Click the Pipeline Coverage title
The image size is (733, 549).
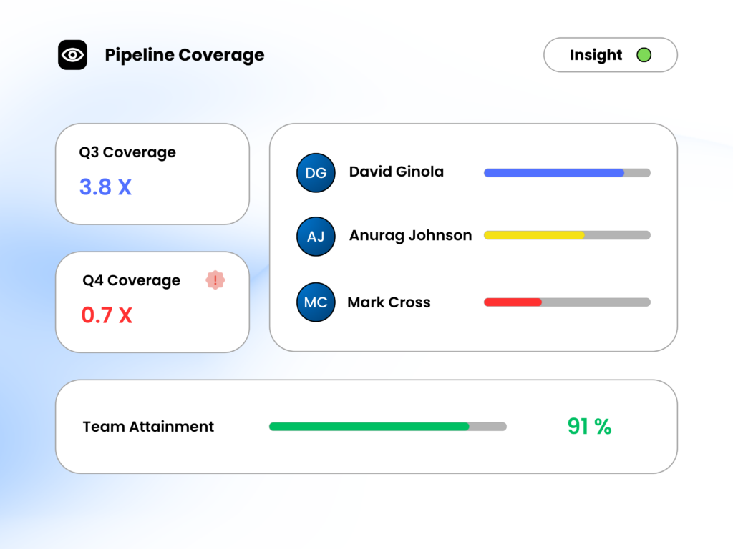[x=184, y=55]
